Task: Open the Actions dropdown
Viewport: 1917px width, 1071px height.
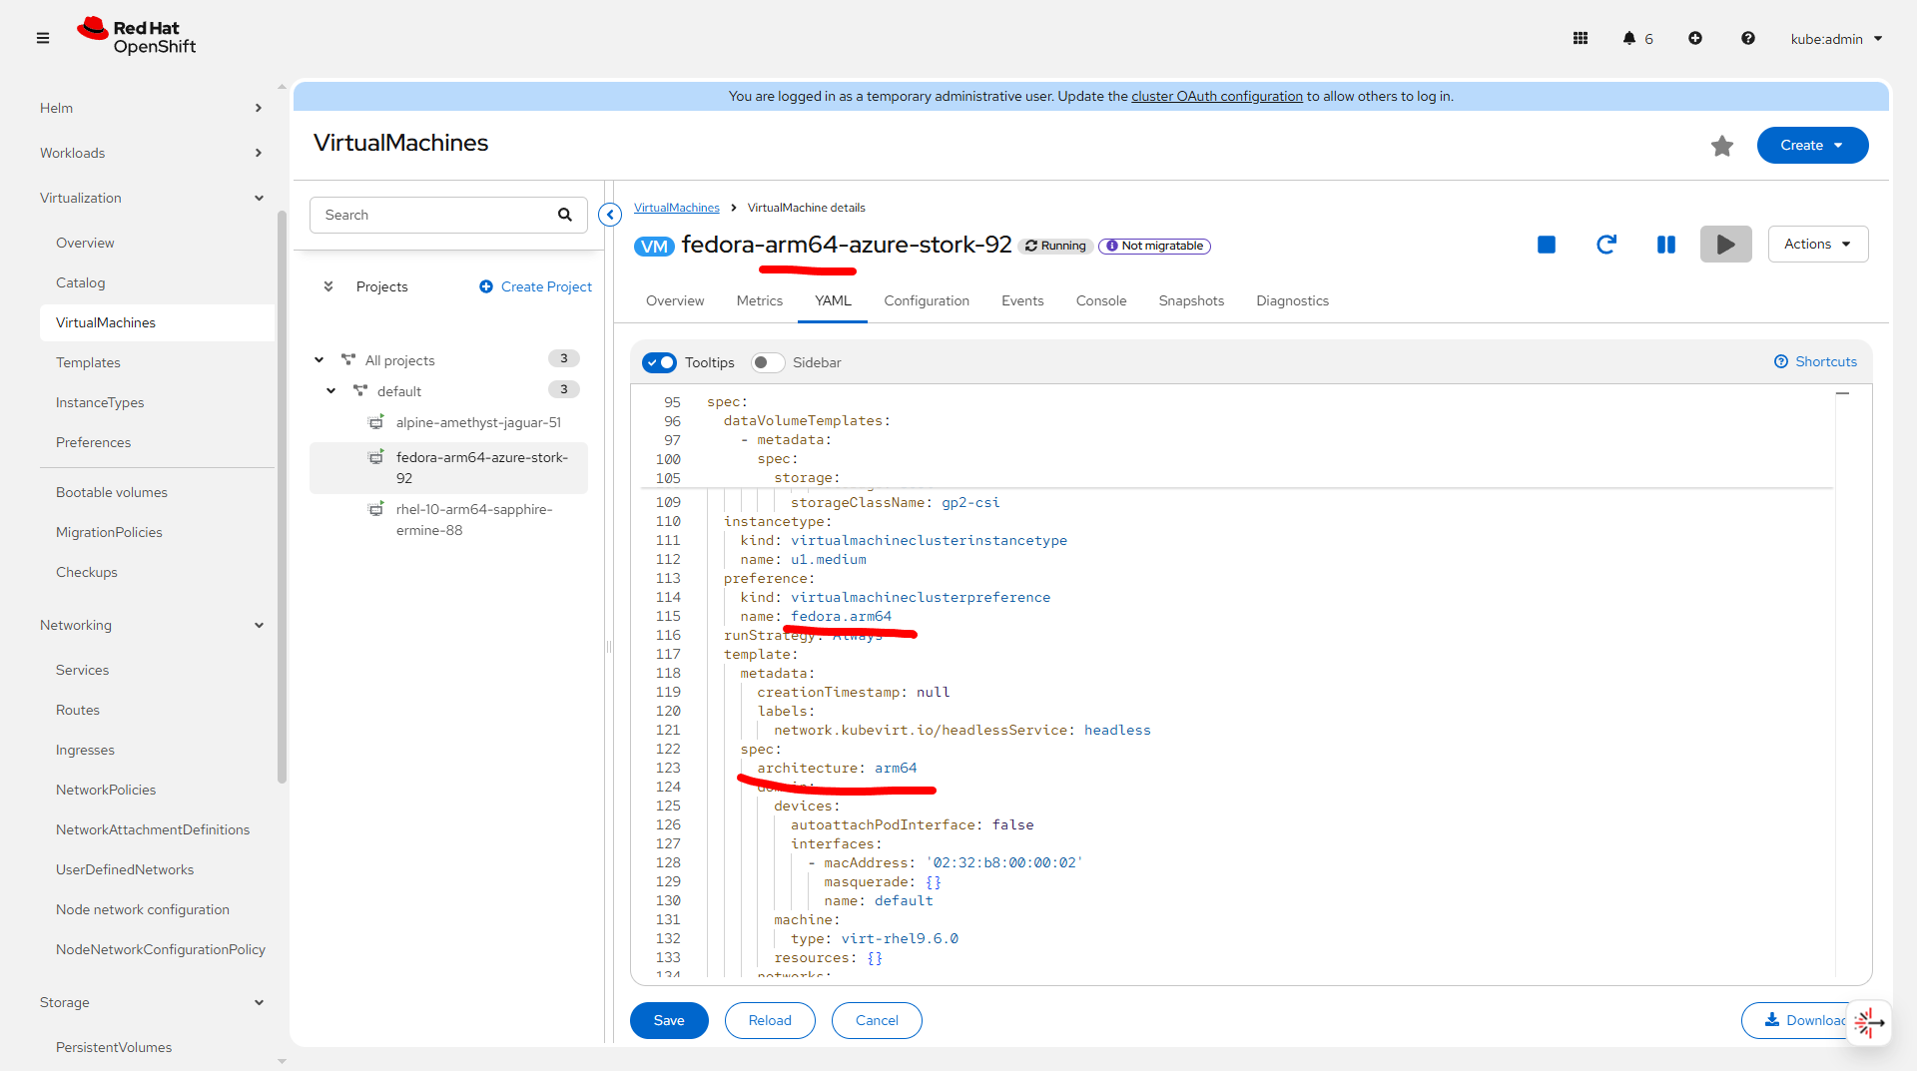Action: pyautogui.click(x=1818, y=245)
